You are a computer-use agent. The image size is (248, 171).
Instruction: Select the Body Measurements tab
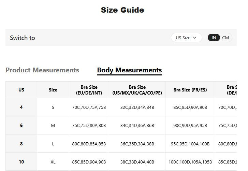pyautogui.click(x=129, y=70)
